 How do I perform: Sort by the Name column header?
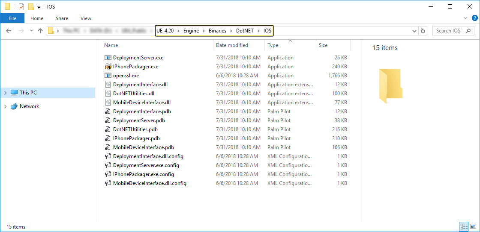(111, 45)
